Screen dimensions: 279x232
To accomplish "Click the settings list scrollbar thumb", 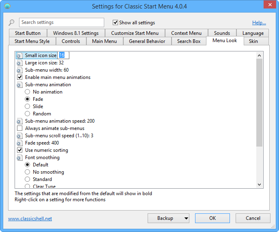I will [x=259, y=103].
